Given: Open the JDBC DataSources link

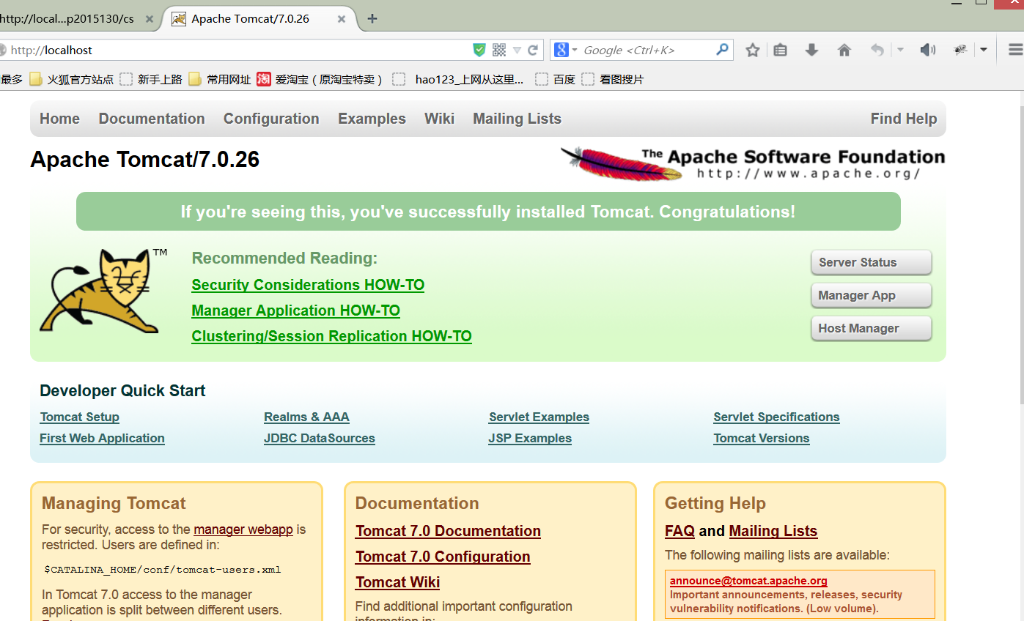Looking at the screenshot, I should coord(319,438).
